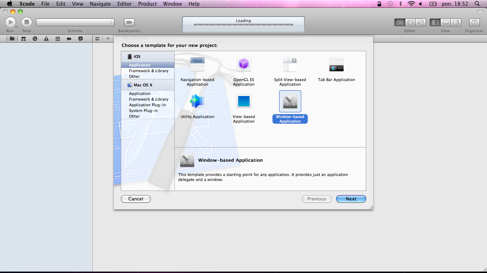This screenshot has height=273, width=487.
Task: Open the Organizer window
Action: 474,22
